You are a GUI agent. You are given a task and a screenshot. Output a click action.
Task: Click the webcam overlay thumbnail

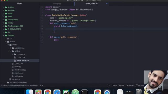(x=156, y=82)
